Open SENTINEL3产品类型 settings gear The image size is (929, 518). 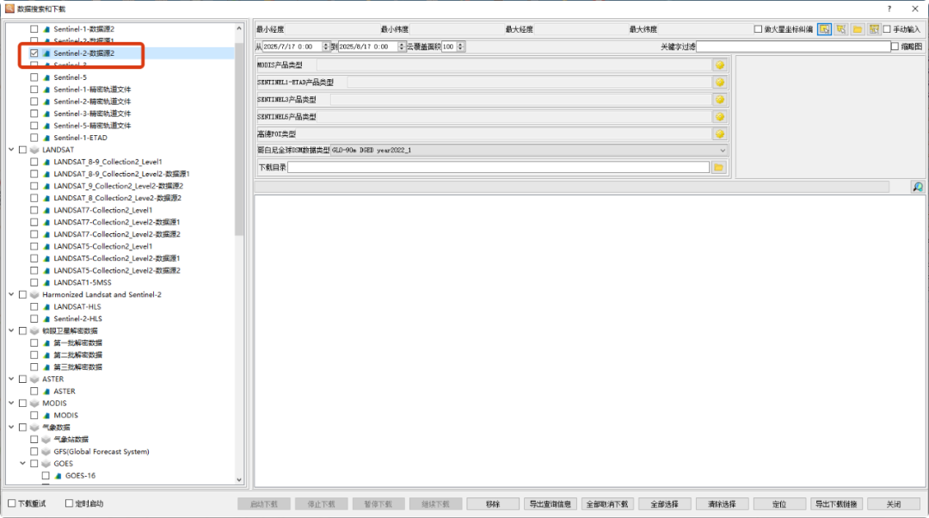point(720,100)
